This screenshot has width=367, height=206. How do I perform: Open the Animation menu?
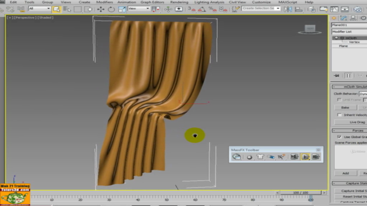[x=127, y=2]
